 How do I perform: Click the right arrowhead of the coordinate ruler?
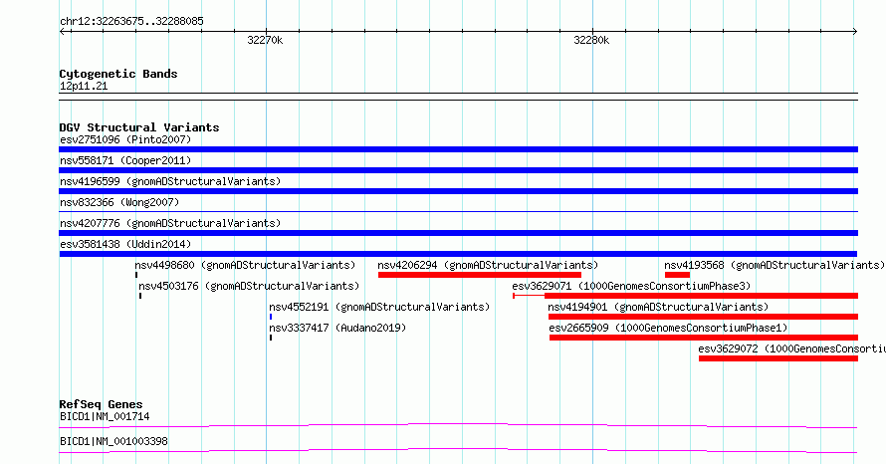(x=855, y=32)
